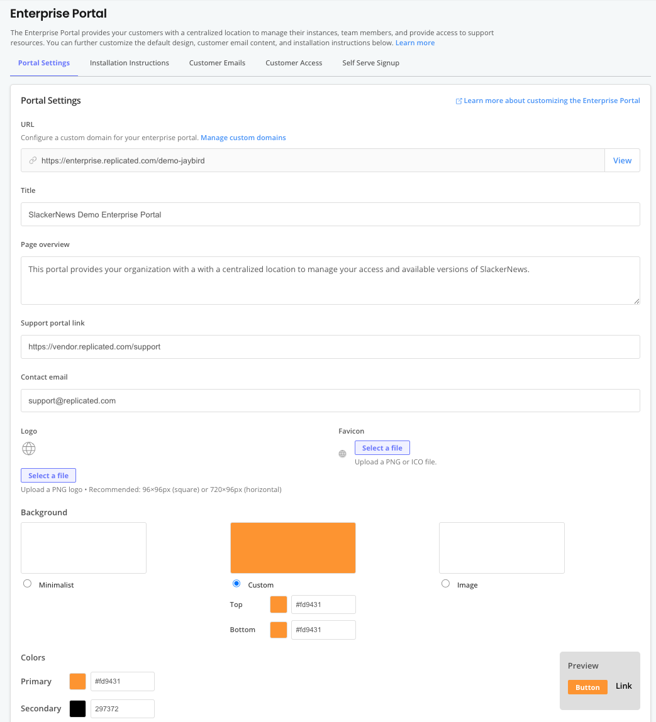The width and height of the screenshot is (656, 722).
Task: Click Select a file to upload a favicon
Action: (x=382, y=447)
